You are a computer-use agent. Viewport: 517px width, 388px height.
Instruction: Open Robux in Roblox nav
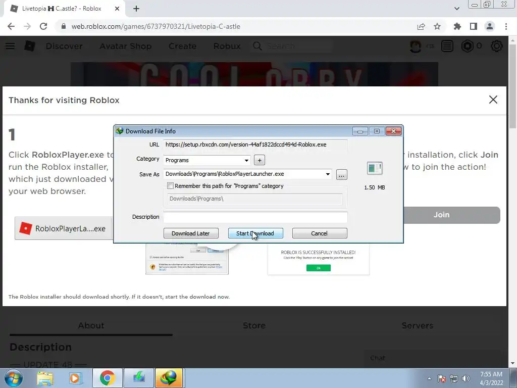(x=227, y=46)
